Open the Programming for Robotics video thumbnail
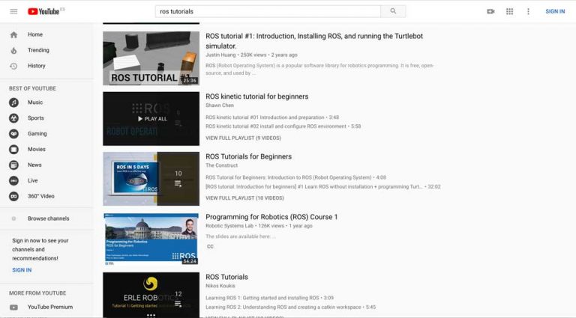The image size is (576, 318). (x=151, y=239)
